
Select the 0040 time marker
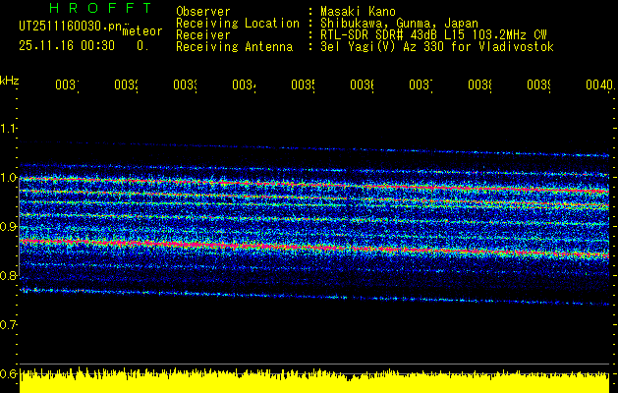click(x=600, y=85)
